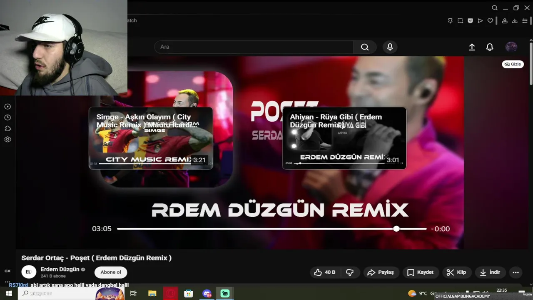Click the send/flow arrow icon
The image size is (533, 300).
click(x=480, y=21)
